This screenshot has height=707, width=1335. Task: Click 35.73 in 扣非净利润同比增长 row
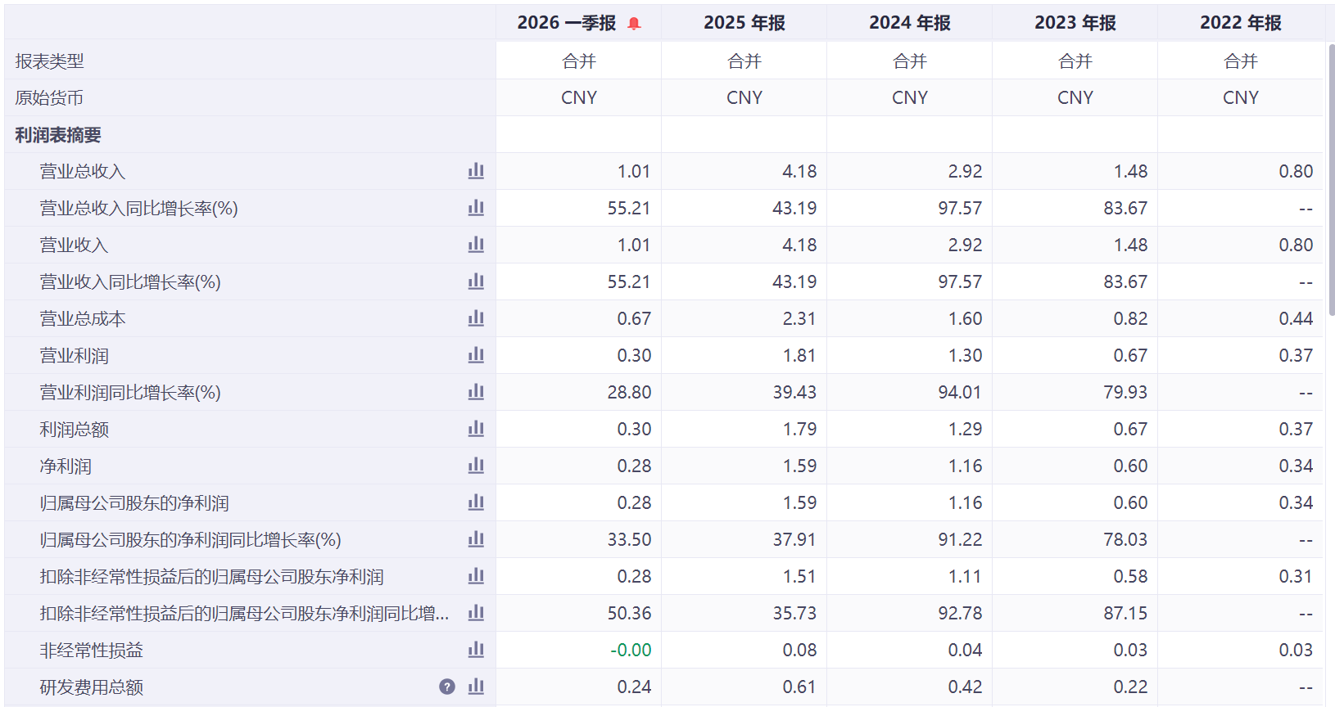[x=794, y=614]
